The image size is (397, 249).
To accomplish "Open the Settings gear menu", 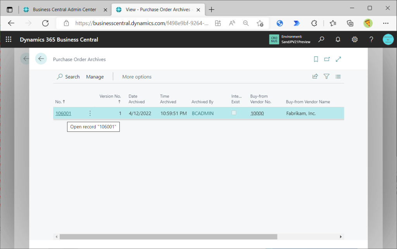I will point(354,39).
